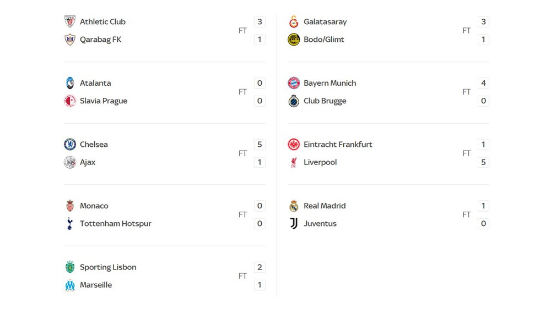Click the Bayern Munich badge
The width and height of the screenshot is (551, 309).
click(294, 83)
